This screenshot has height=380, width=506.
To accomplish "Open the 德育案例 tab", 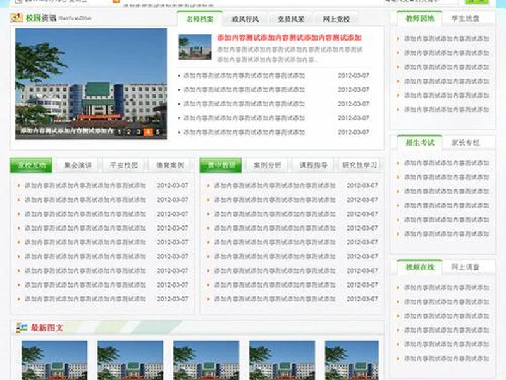I will pos(170,165).
